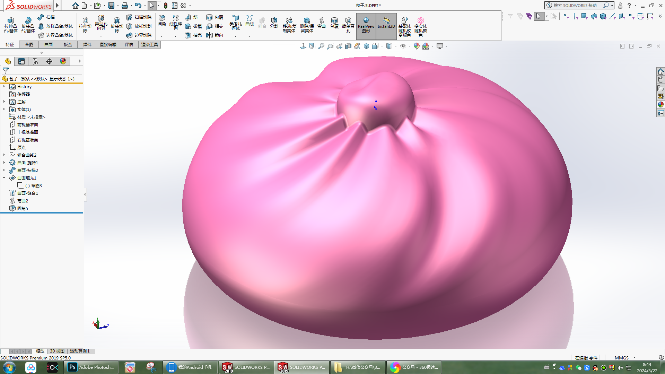The height and width of the screenshot is (374, 665).
Task: Expand the History folder in feature tree
Action: click(4, 86)
